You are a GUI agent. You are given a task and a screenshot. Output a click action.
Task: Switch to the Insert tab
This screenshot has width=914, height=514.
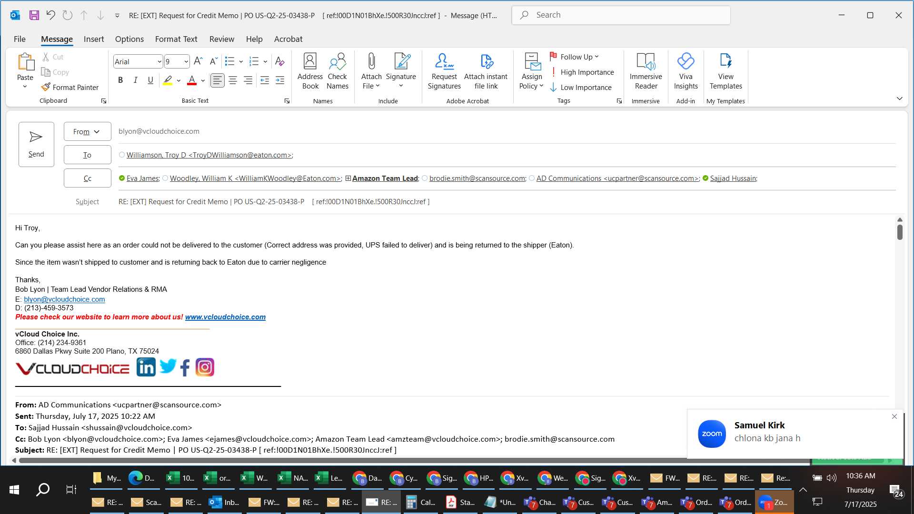(94, 39)
